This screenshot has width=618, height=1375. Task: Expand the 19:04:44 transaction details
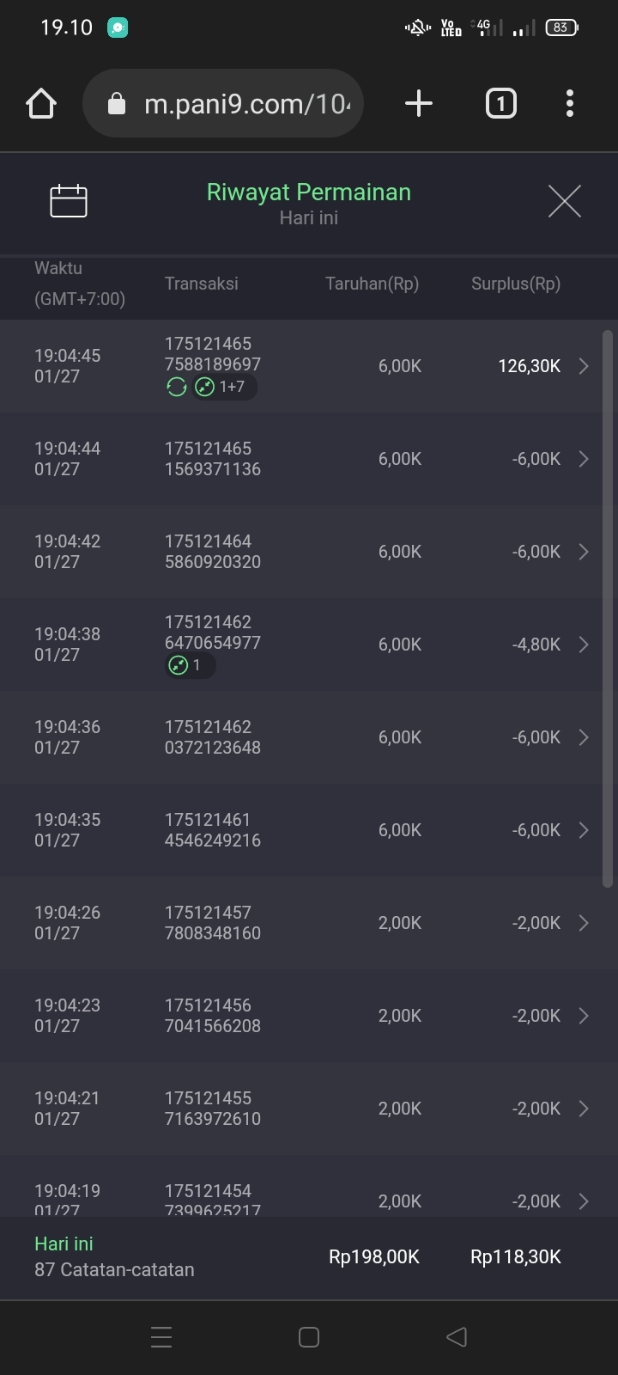point(584,459)
